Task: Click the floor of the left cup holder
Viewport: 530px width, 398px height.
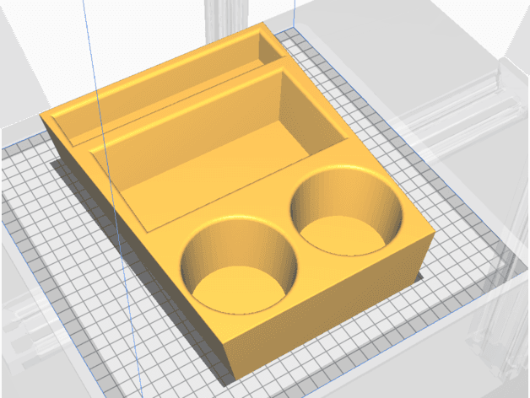Action: [x=238, y=289]
